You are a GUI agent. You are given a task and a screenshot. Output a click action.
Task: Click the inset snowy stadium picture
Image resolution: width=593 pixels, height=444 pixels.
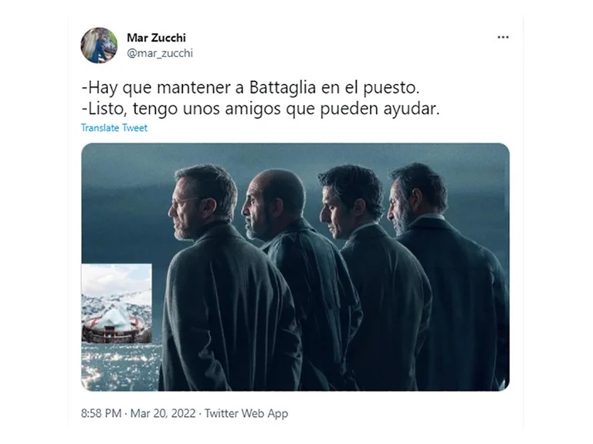coord(117,304)
